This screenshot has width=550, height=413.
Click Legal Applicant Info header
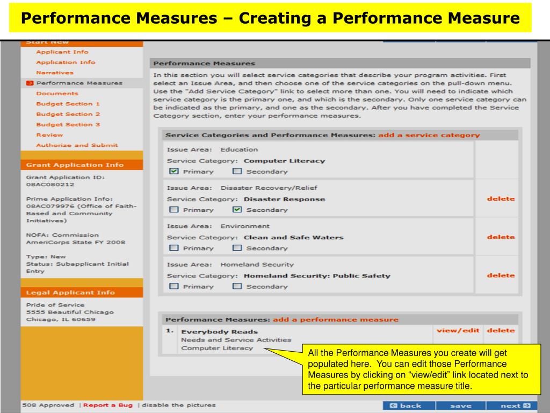click(x=70, y=293)
